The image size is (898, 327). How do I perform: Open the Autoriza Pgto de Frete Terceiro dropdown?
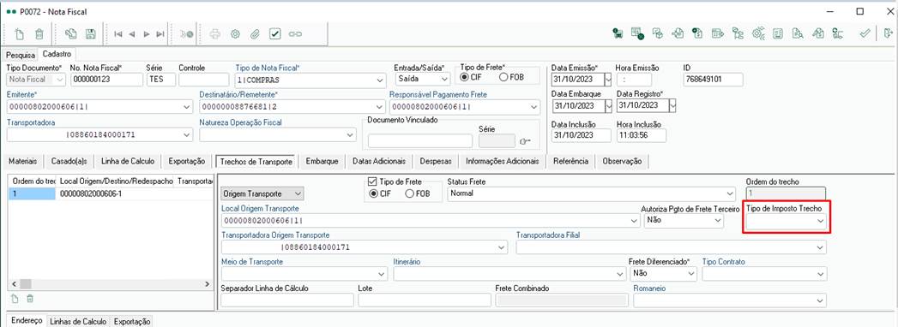719,221
